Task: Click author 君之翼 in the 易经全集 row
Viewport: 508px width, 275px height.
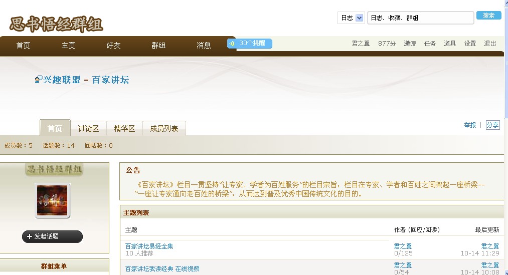Action: (403, 246)
